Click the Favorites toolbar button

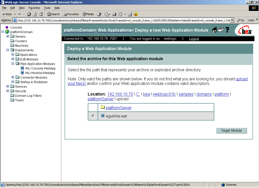[x=71, y=14]
